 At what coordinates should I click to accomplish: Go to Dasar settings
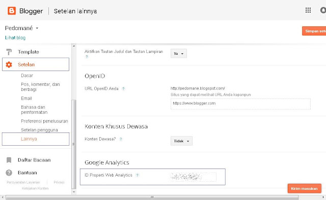27,76
